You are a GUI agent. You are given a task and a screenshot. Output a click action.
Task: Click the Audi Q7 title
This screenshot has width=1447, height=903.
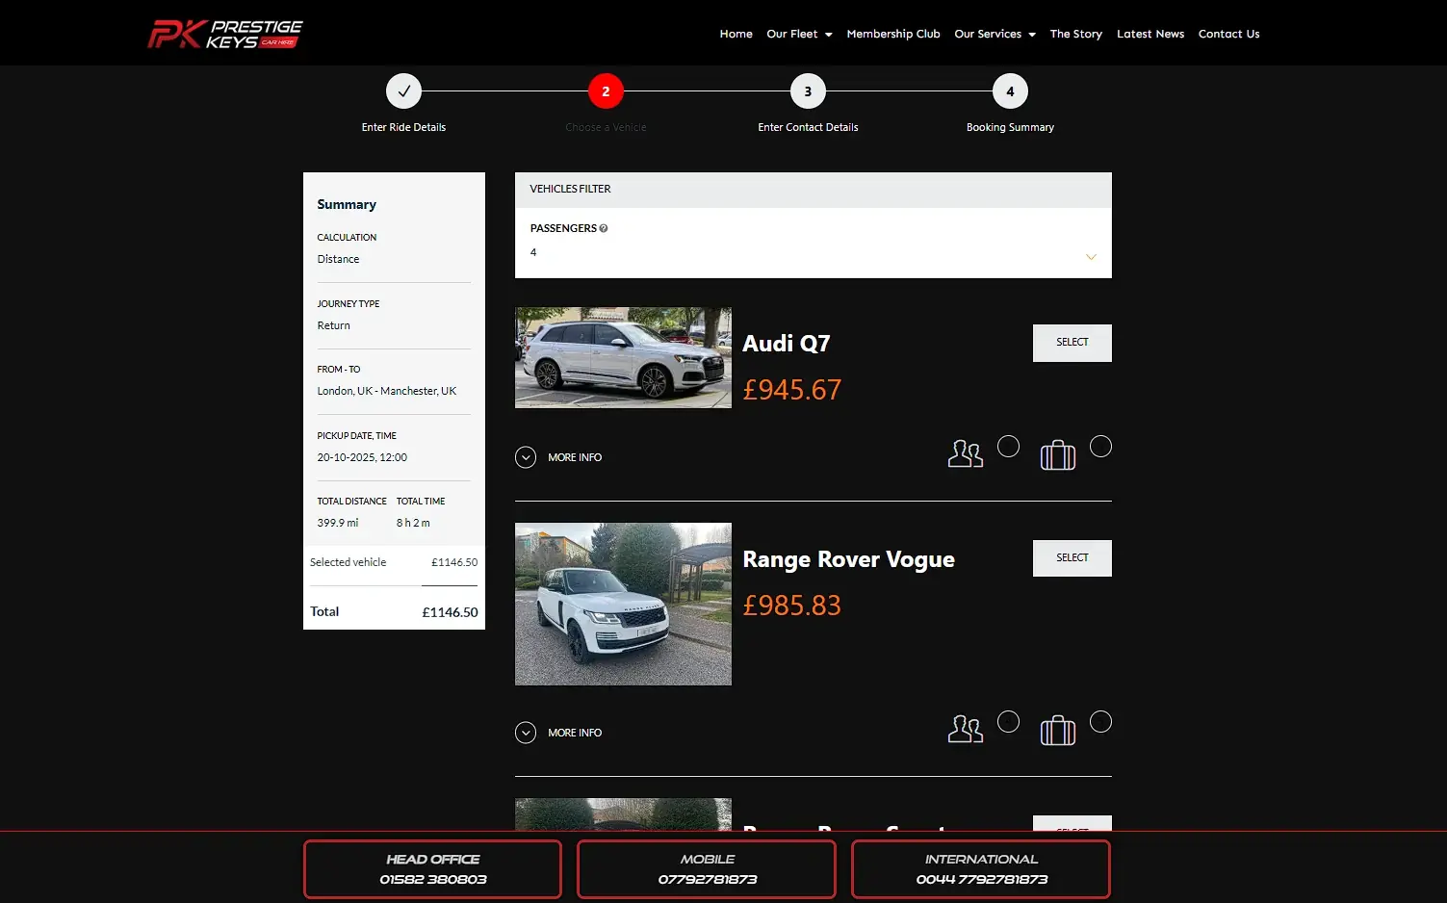[x=787, y=344]
